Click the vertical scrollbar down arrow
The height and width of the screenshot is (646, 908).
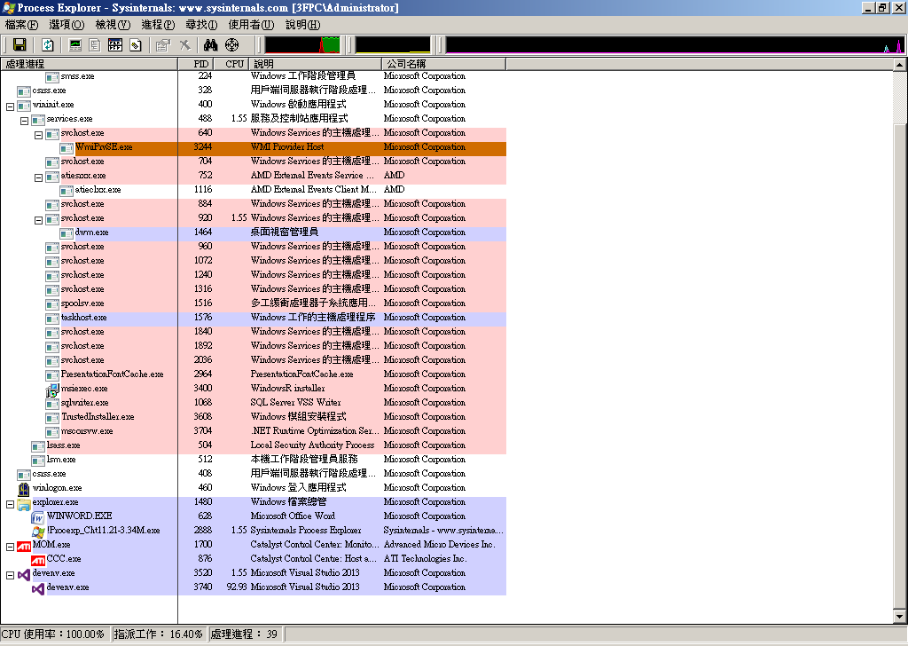click(x=899, y=617)
